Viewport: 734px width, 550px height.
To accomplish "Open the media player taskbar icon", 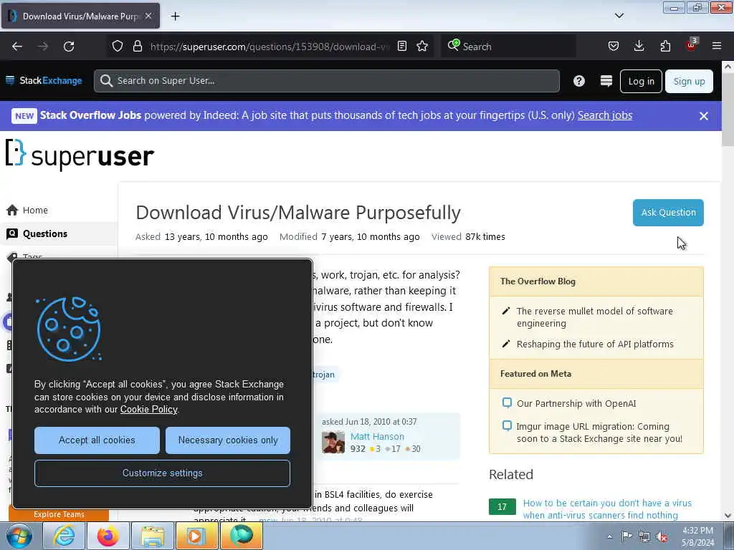I will tap(196, 536).
